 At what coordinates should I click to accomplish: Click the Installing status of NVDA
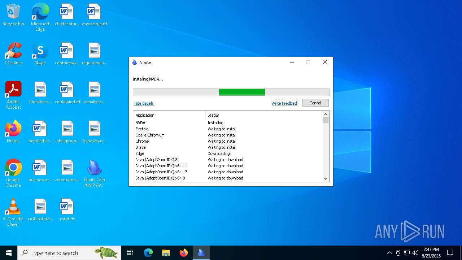click(215, 123)
